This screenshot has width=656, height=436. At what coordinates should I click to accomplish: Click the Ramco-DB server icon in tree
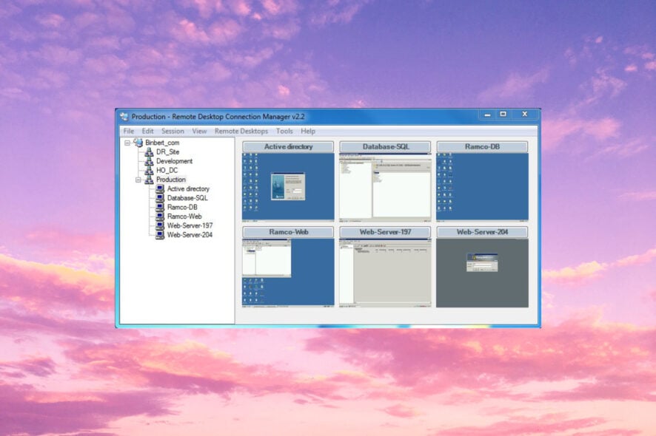pyautogui.click(x=160, y=207)
